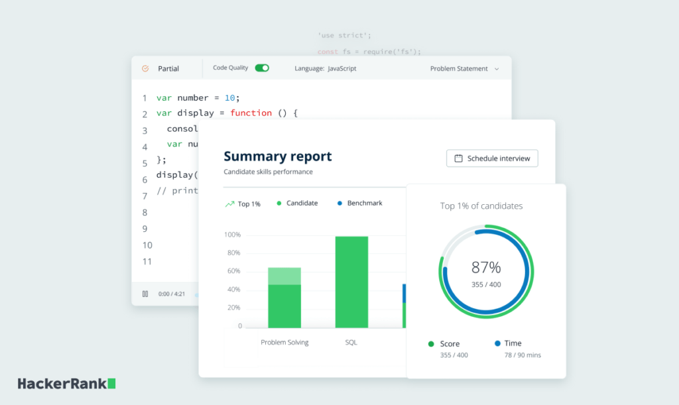Toggle the Code Quality switch off
Viewport: 679px width, 405px height.
[x=261, y=68]
